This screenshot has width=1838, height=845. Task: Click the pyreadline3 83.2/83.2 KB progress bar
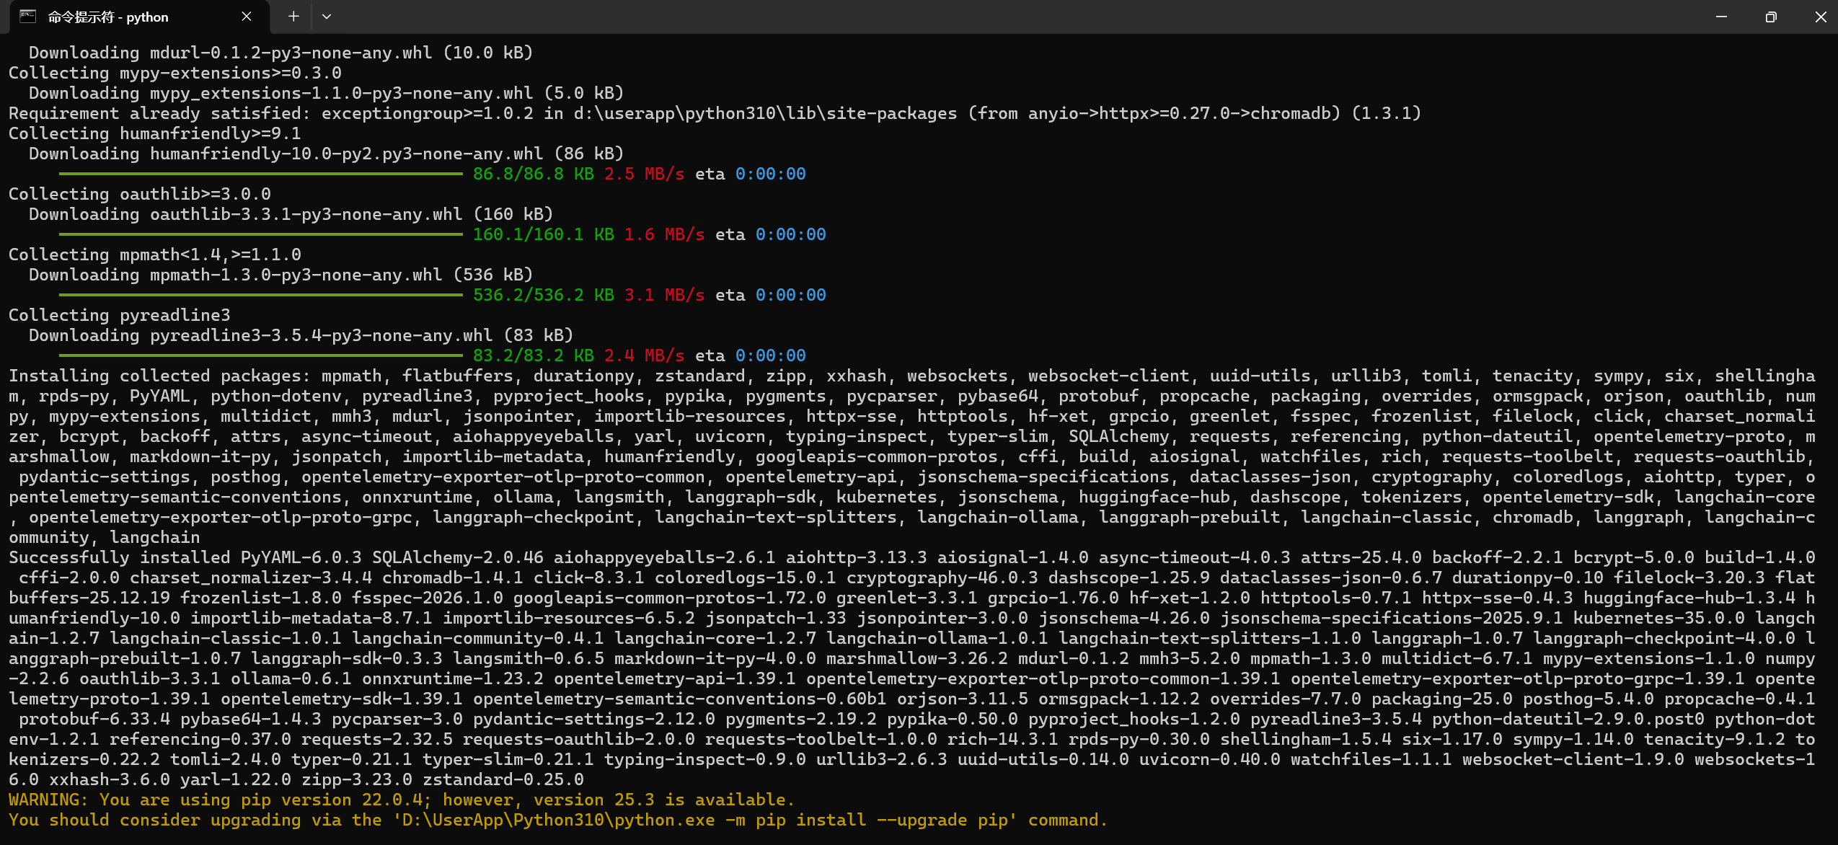[260, 355]
